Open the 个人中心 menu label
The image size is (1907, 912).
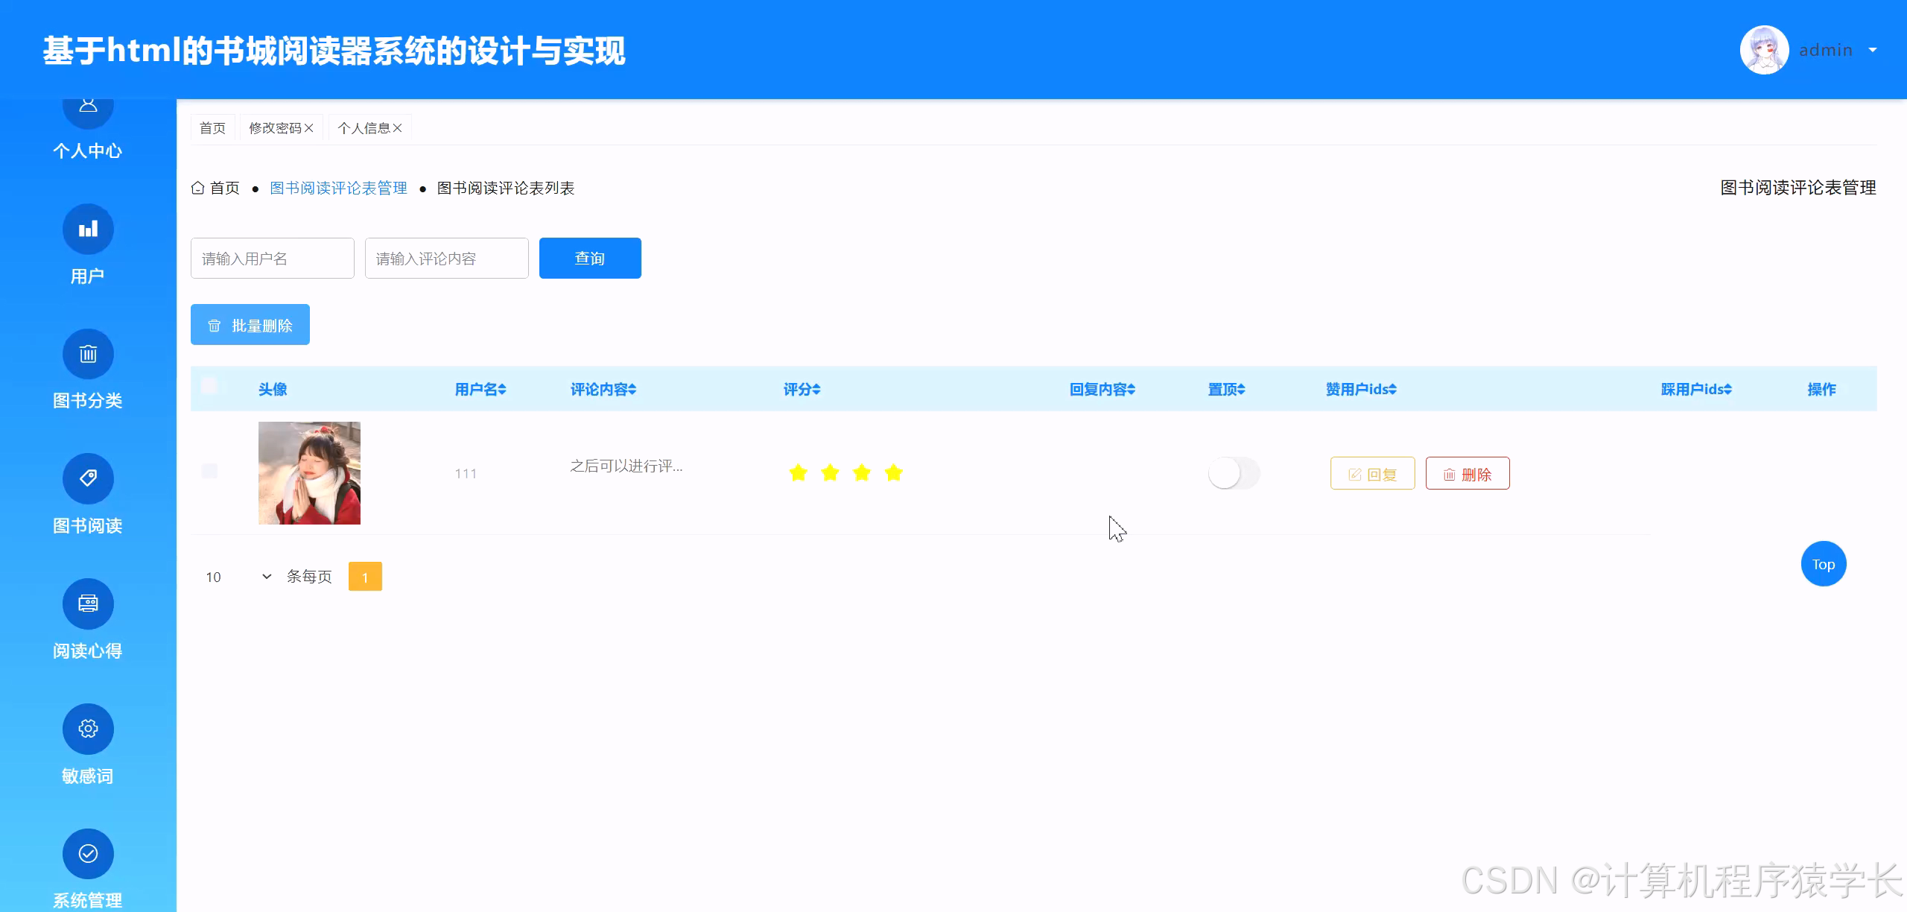click(88, 151)
